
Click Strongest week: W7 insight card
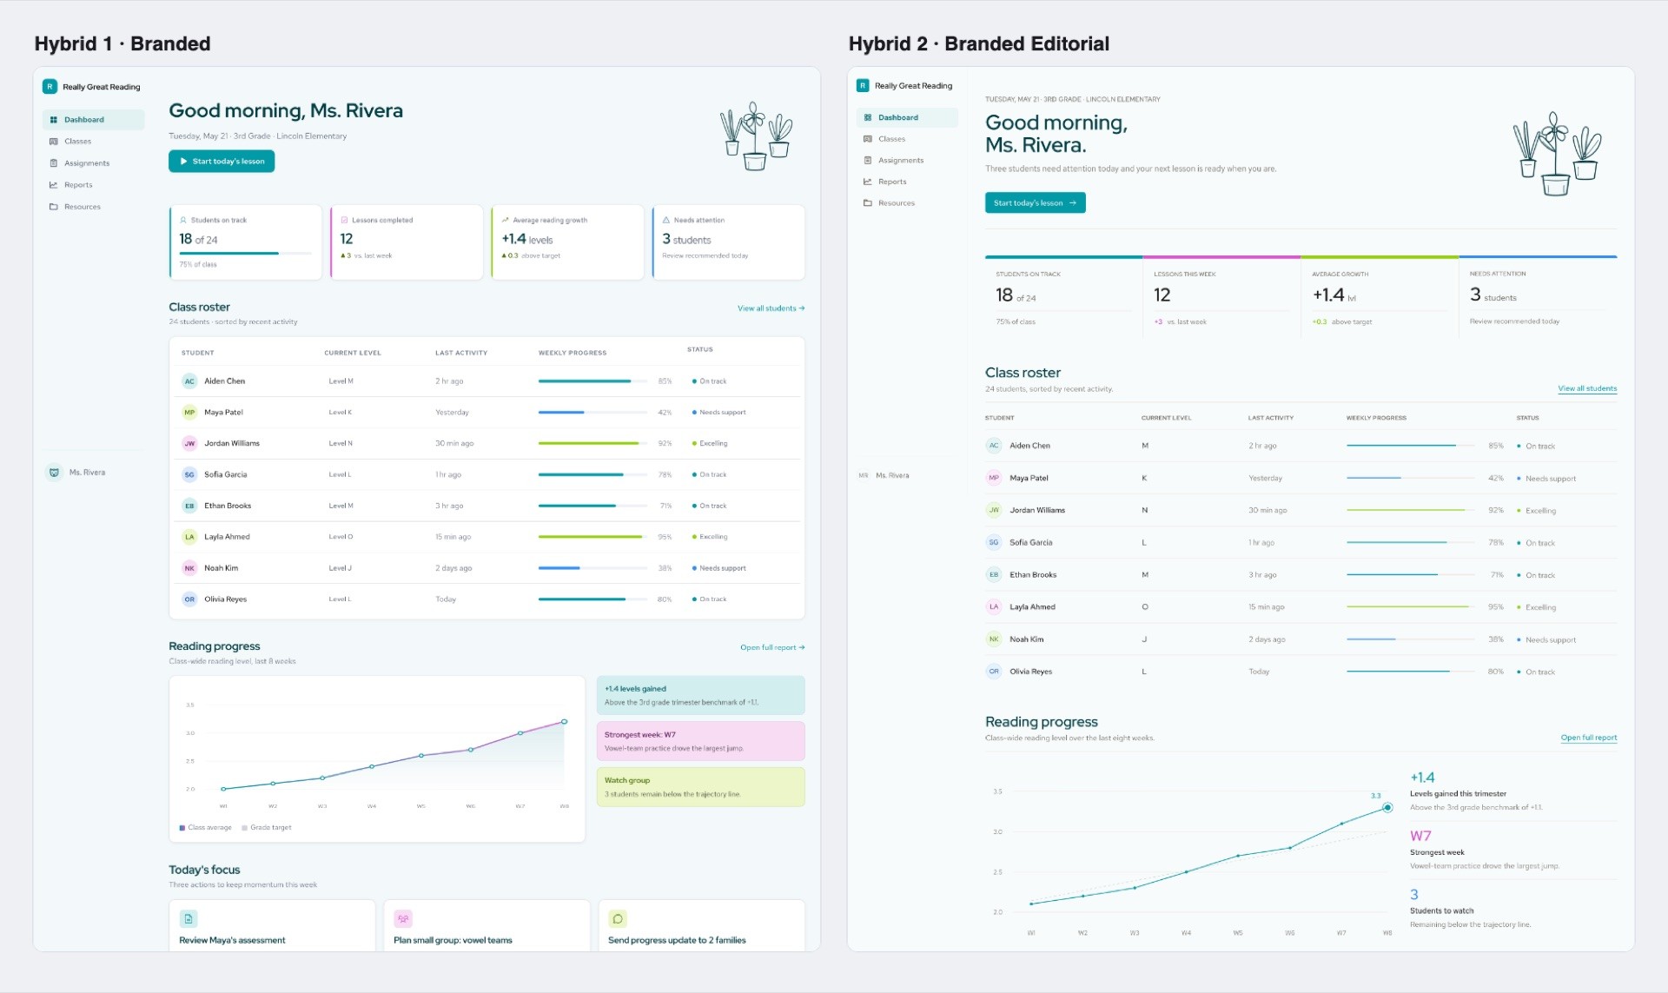coord(700,741)
